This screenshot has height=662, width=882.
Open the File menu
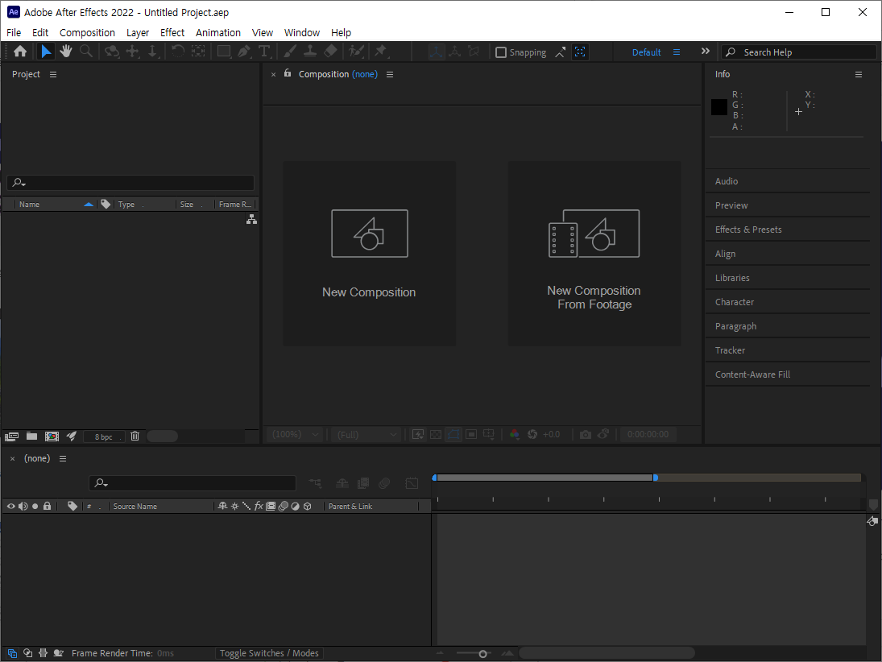[x=14, y=33]
